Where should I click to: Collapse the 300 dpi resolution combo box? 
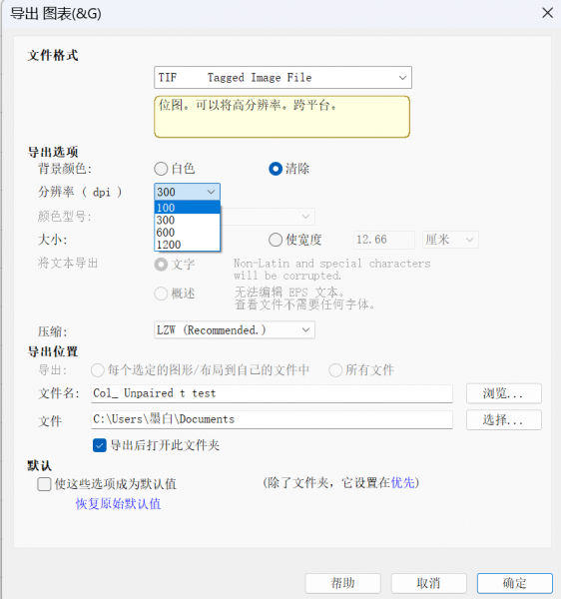pos(187,192)
